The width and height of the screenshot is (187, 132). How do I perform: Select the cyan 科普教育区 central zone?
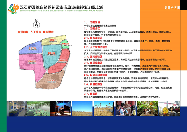[x=52, y=55]
